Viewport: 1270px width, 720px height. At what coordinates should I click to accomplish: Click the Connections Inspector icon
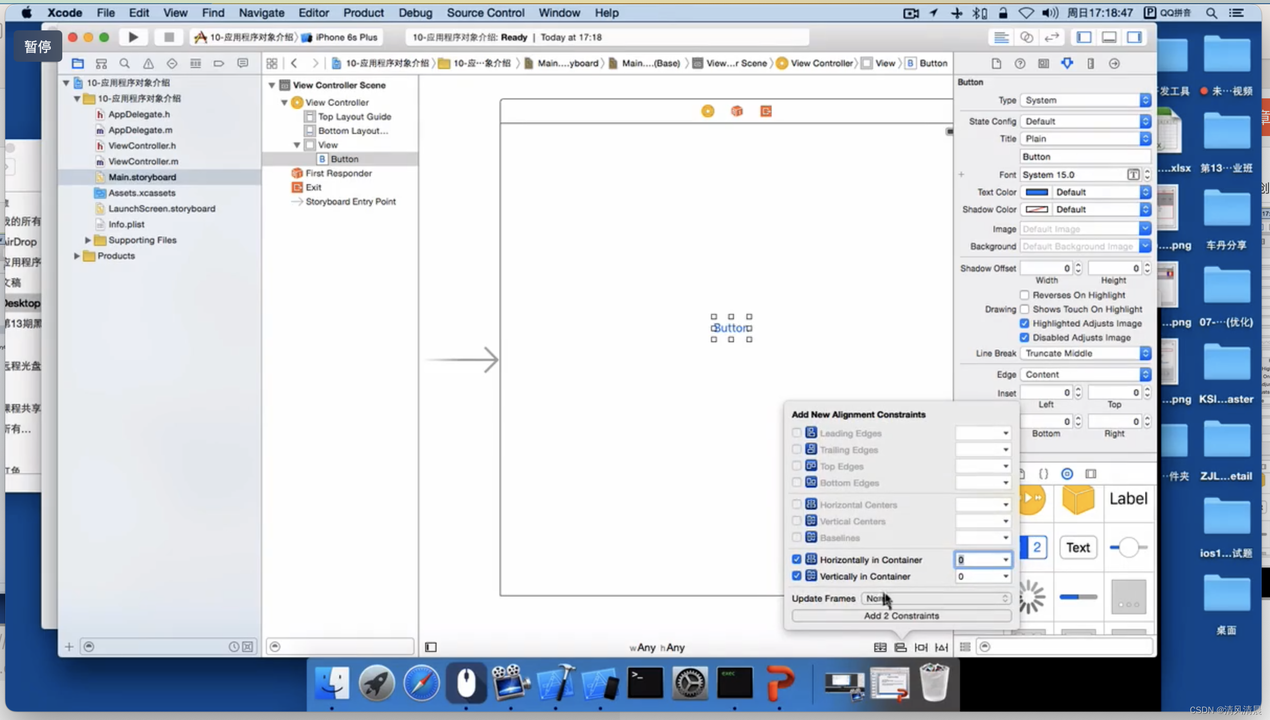click(1115, 63)
